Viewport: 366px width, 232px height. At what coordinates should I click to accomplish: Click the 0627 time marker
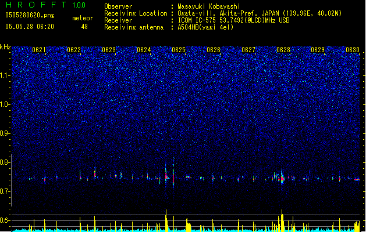coord(248,50)
